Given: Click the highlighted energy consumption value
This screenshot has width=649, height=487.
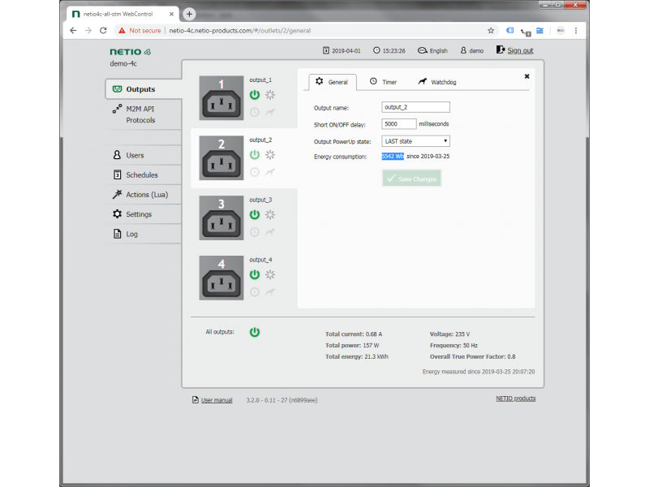Looking at the screenshot, I should [393, 156].
